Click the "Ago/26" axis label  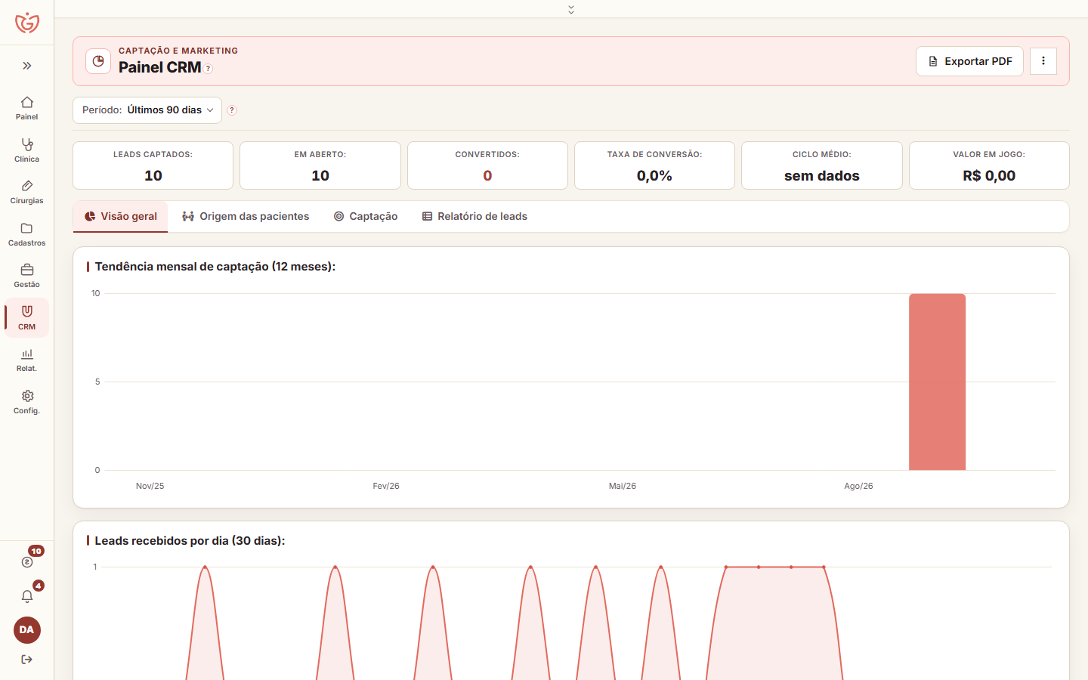click(x=858, y=486)
